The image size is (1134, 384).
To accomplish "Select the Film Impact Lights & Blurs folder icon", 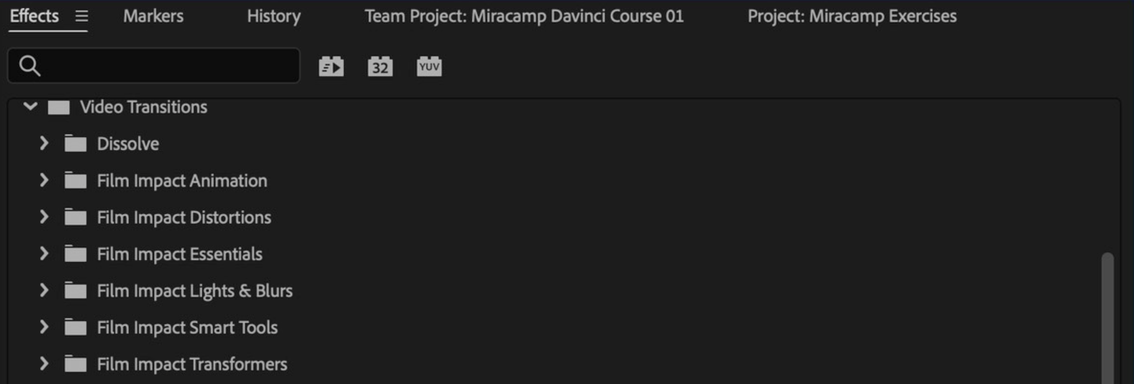I will pos(75,290).
